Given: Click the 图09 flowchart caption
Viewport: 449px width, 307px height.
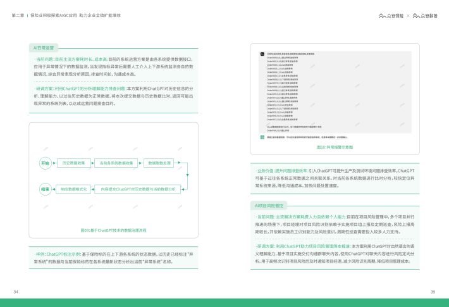Looking at the screenshot, I should (x=114, y=230).
